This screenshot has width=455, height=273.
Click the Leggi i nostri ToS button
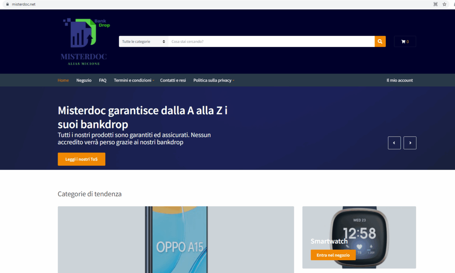[81, 159]
